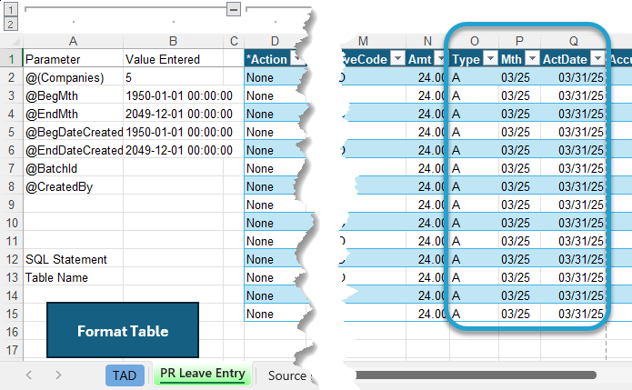
Task: Click the 'Table Name' cell
Action: click(x=73, y=277)
